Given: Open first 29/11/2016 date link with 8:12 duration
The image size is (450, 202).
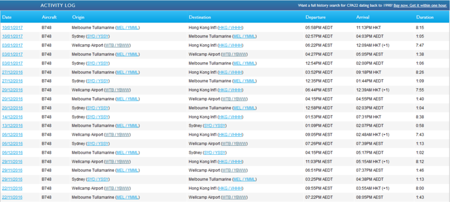Looking at the screenshot, I should [x=12, y=162].
